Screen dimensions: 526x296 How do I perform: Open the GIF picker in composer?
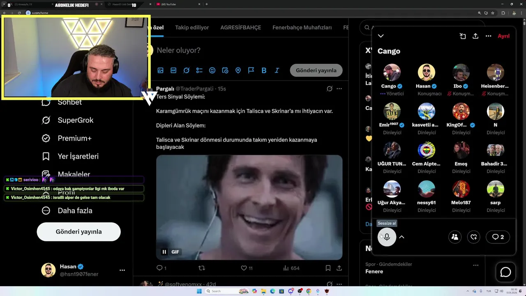click(173, 70)
